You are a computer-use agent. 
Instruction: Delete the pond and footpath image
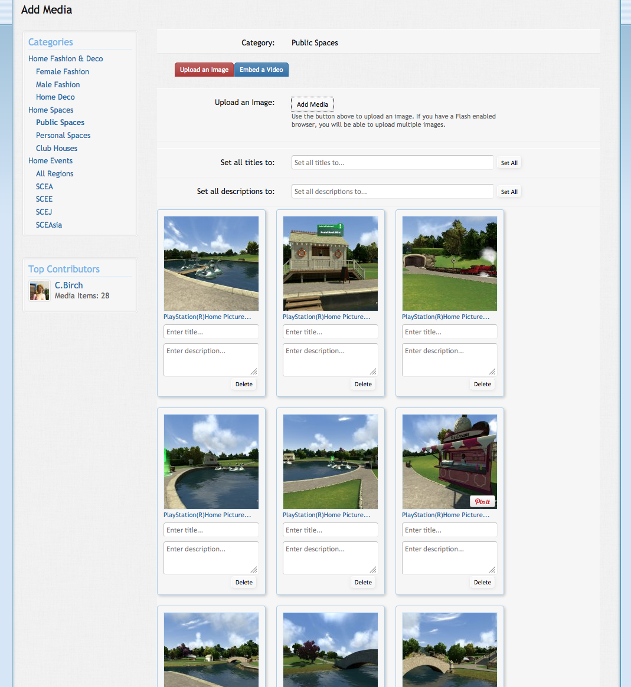[x=363, y=582]
